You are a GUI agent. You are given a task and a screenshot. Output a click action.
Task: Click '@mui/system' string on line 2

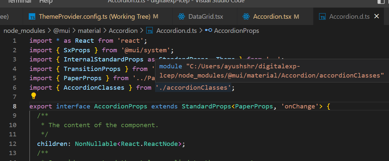(145, 50)
